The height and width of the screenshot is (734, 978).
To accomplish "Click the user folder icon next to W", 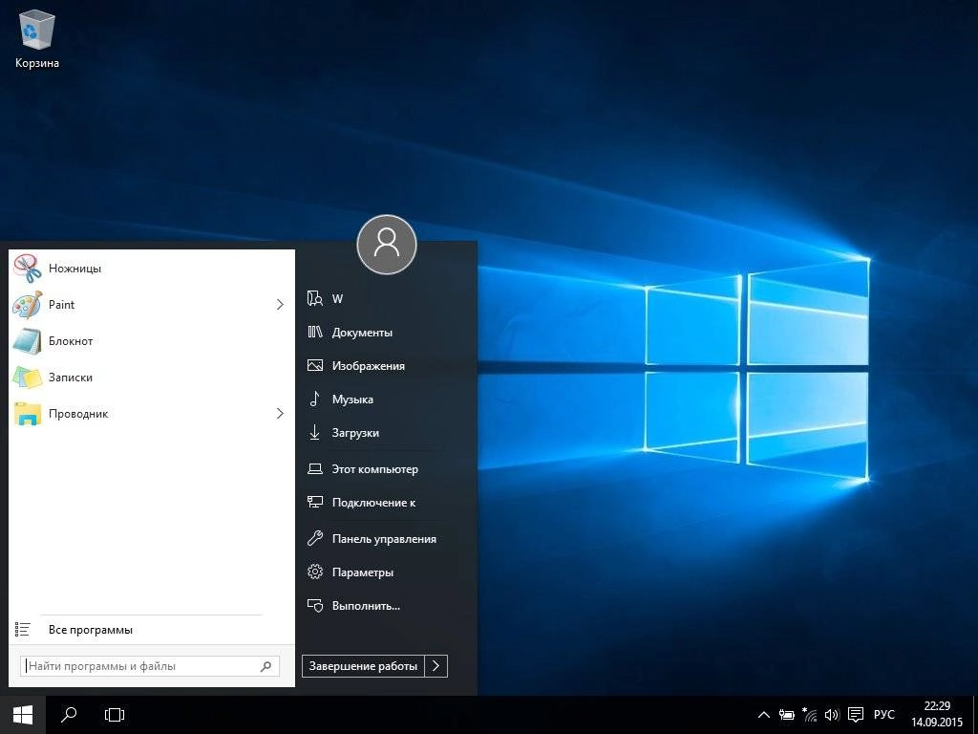I will point(315,298).
